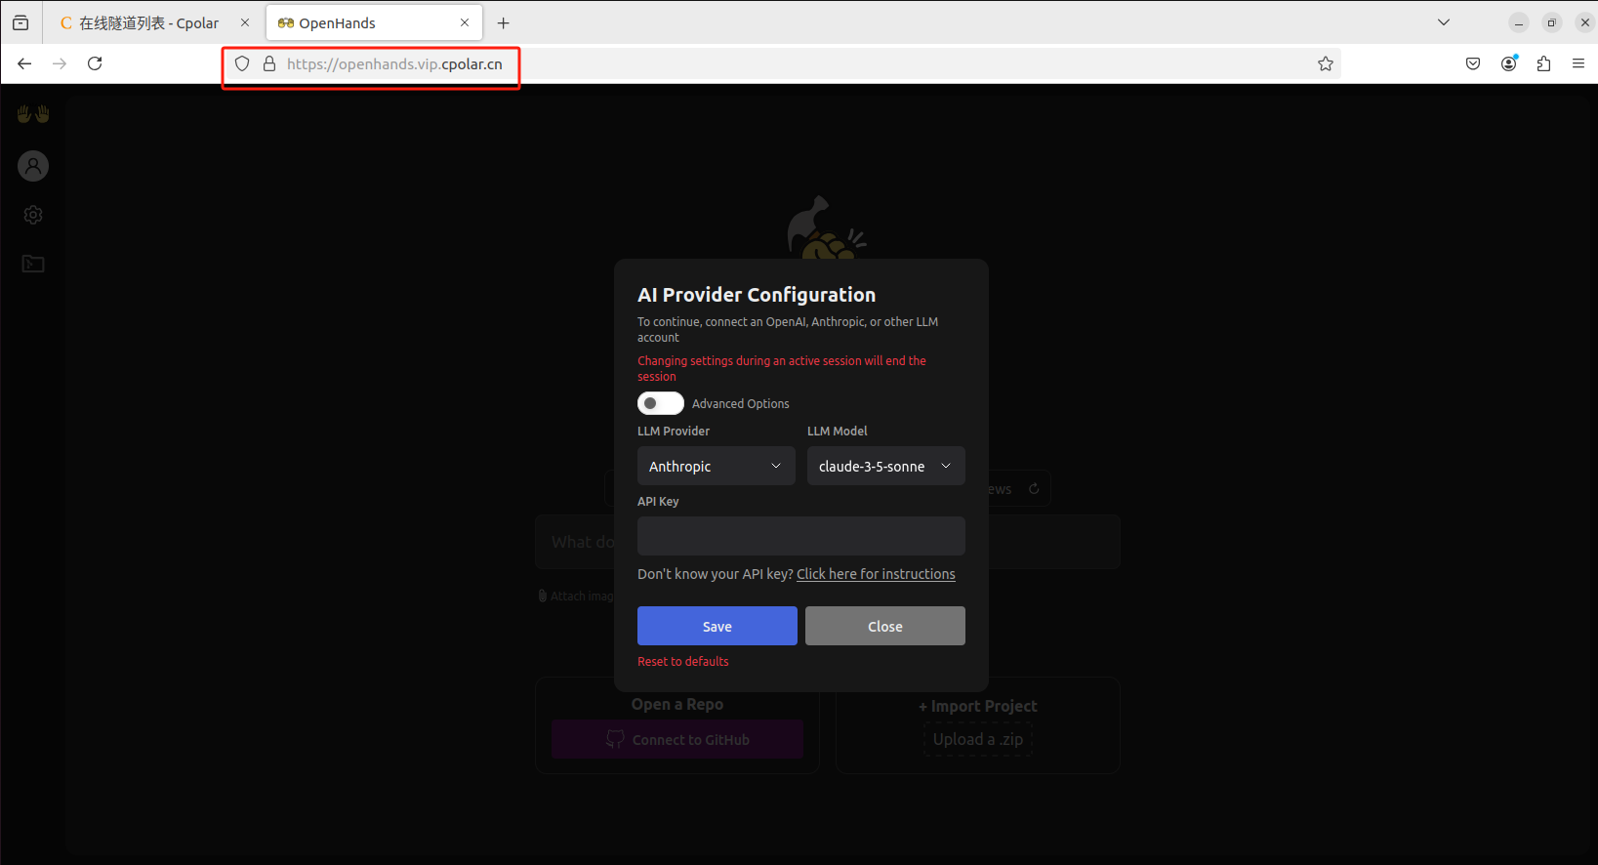Click the What do you want input box
This screenshot has height=865, width=1598.
click(828, 542)
